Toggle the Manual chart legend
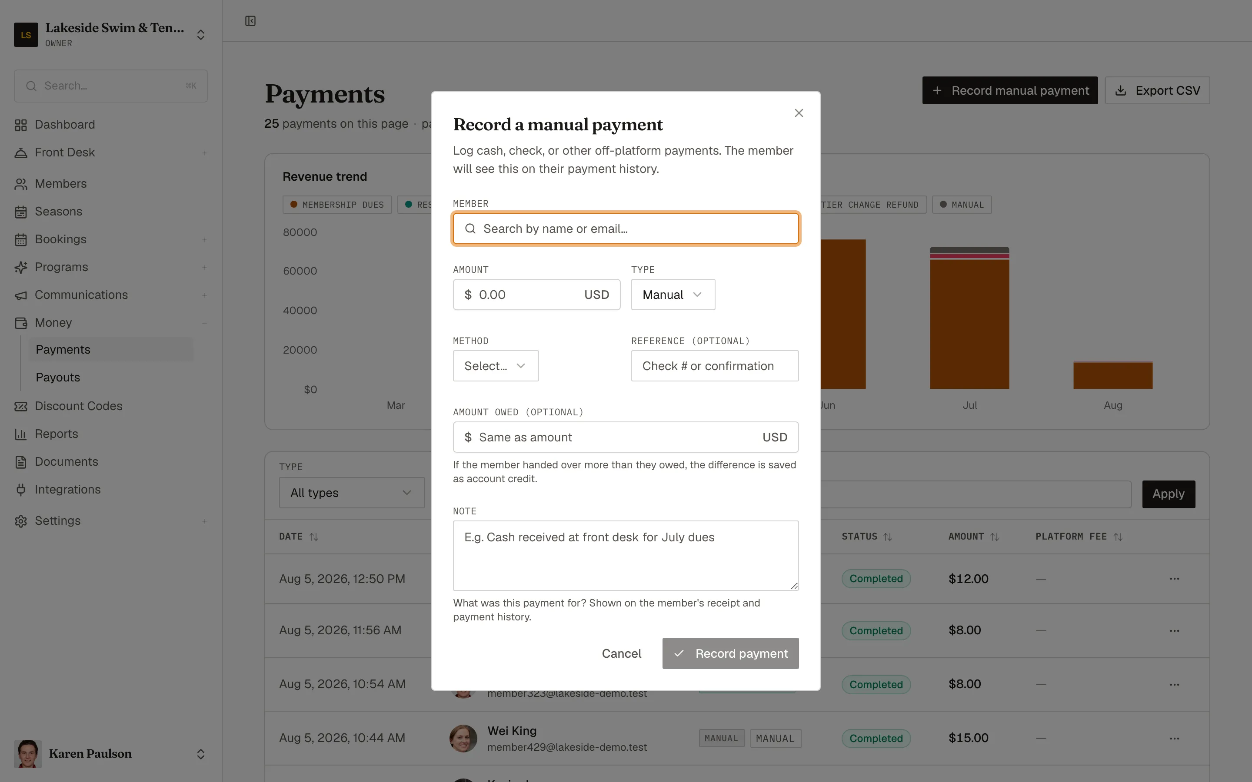The width and height of the screenshot is (1252, 782). 962,205
